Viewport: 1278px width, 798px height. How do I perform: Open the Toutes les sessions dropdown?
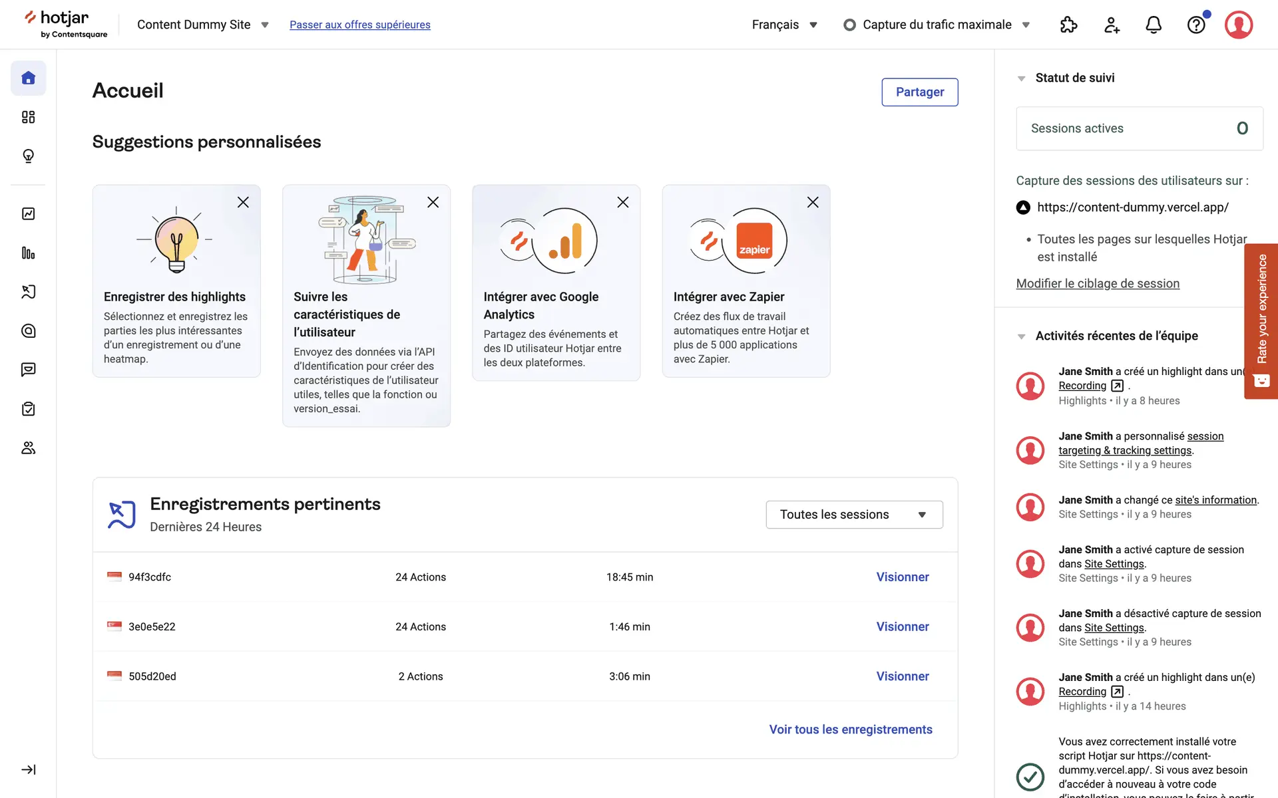[x=854, y=515]
